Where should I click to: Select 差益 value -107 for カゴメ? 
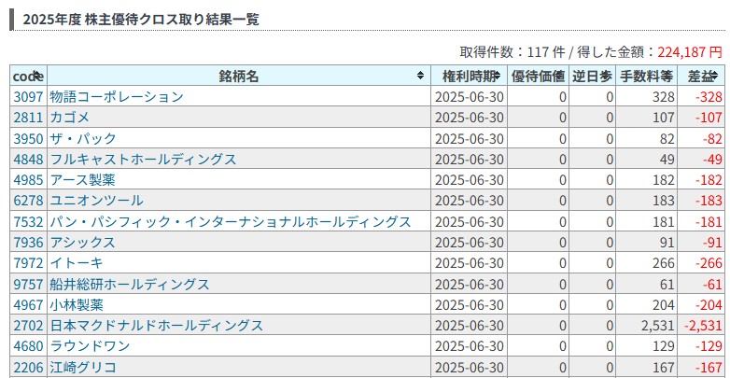point(709,118)
